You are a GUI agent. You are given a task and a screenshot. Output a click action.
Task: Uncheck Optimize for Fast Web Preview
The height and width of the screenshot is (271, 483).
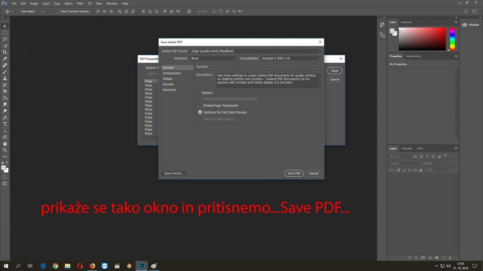pyautogui.click(x=200, y=112)
